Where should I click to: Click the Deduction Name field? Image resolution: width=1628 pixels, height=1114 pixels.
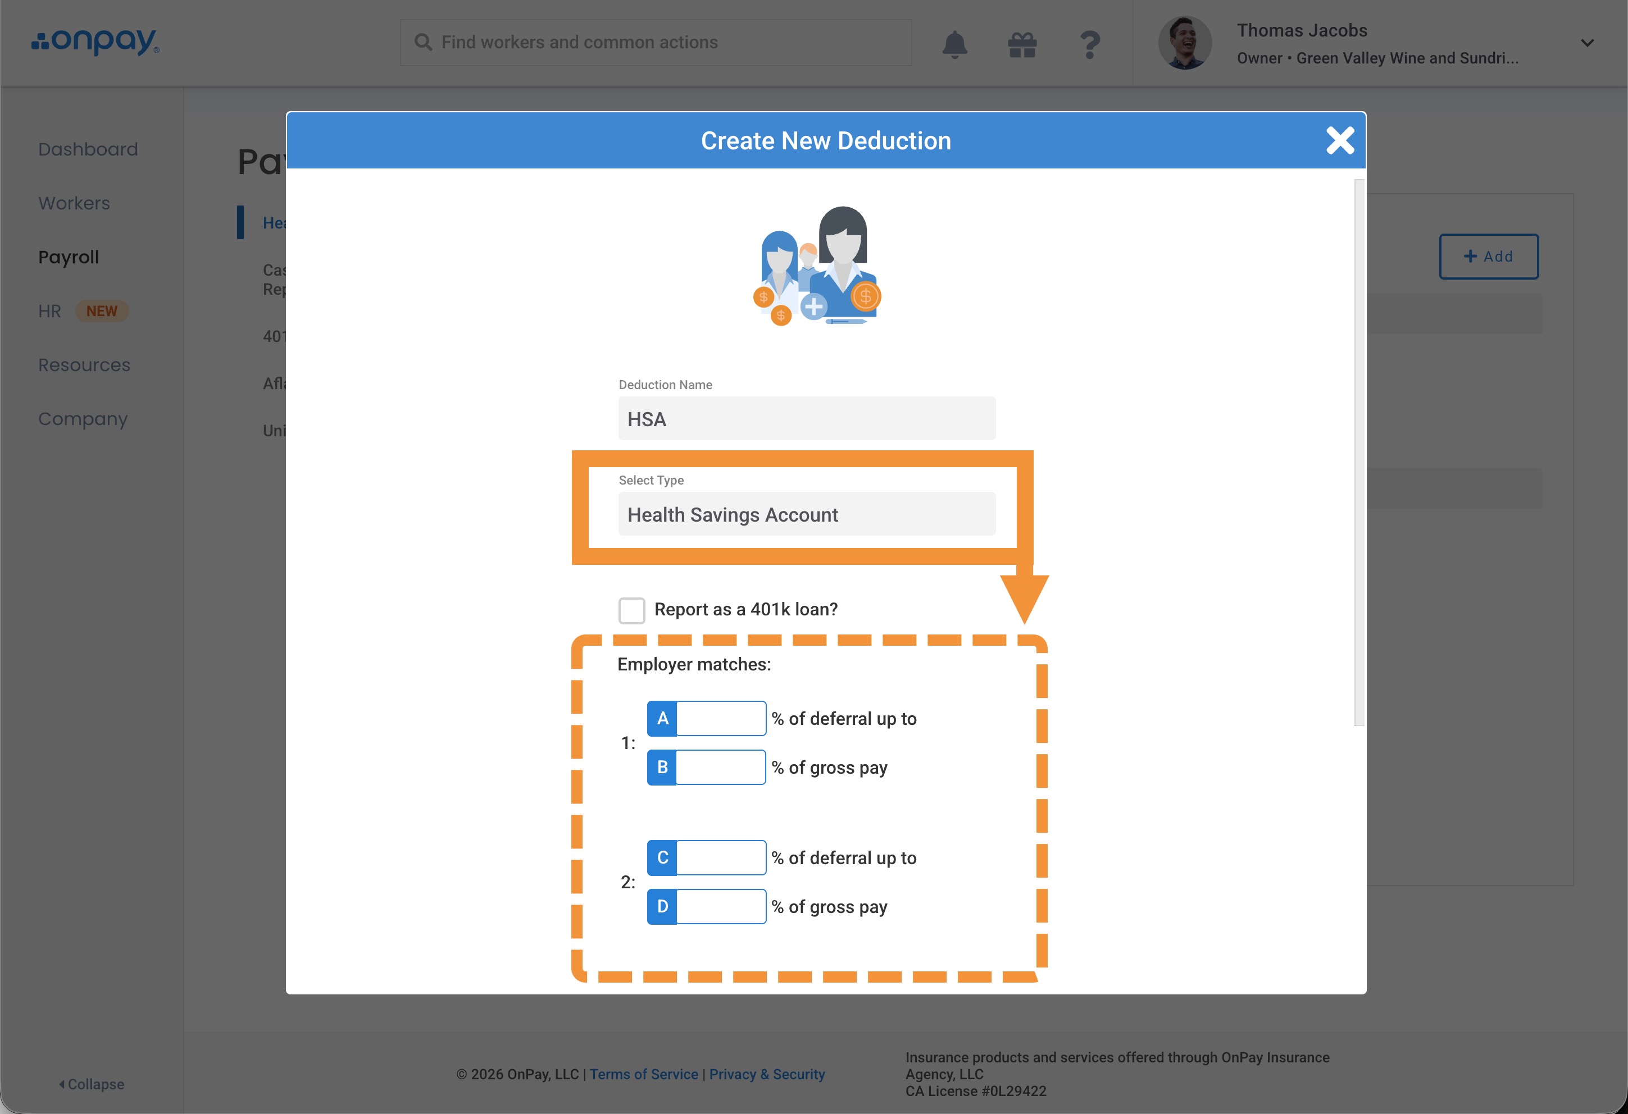(806, 419)
